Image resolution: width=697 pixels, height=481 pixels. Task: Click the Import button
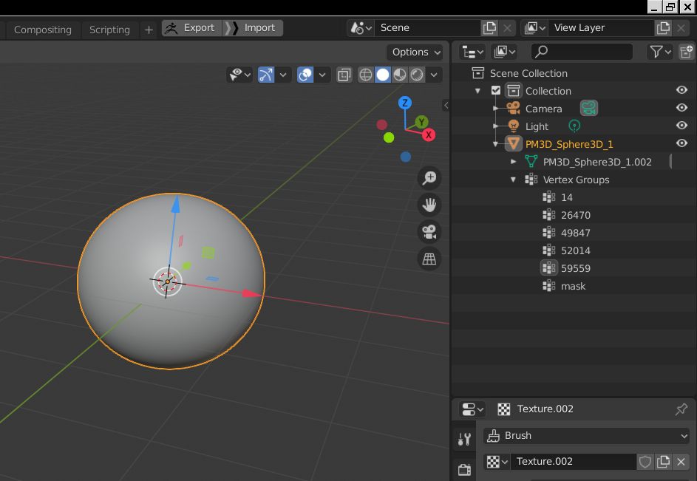(x=253, y=28)
